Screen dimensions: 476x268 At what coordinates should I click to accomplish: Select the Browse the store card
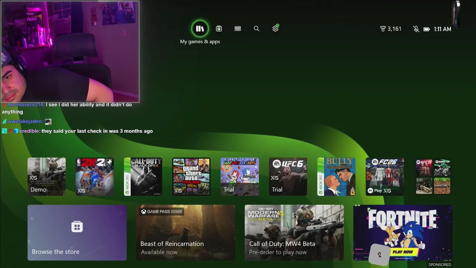[77, 233]
